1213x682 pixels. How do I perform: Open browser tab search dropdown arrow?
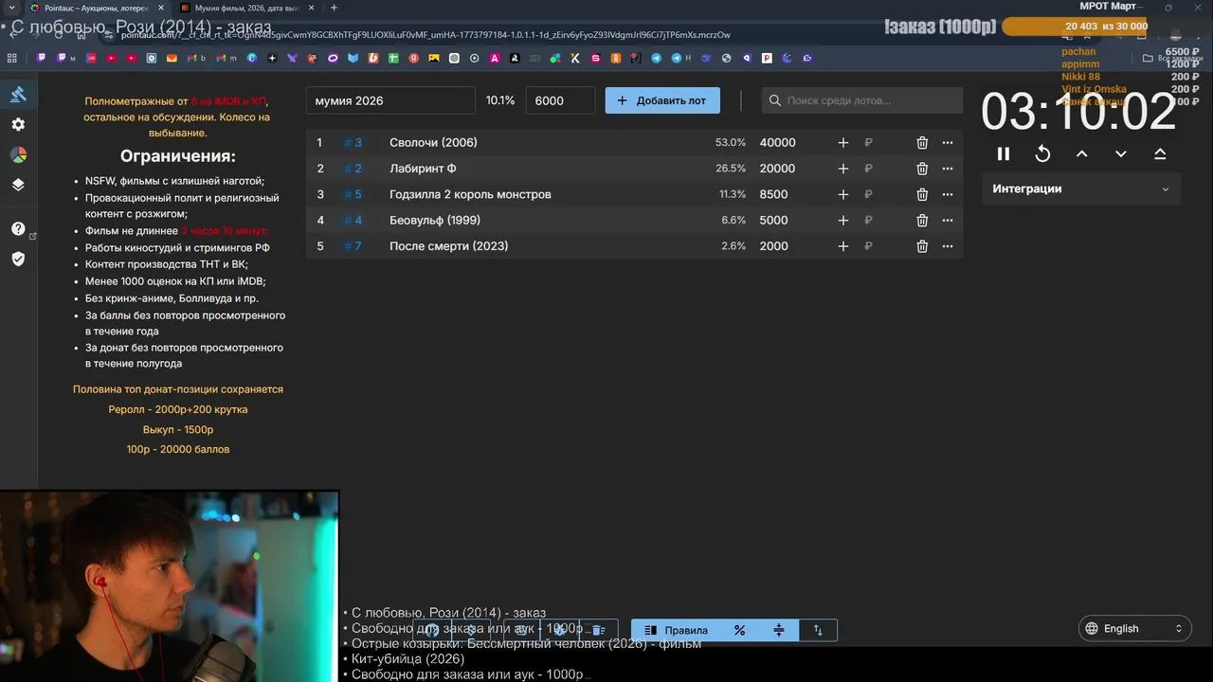[x=9, y=8]
